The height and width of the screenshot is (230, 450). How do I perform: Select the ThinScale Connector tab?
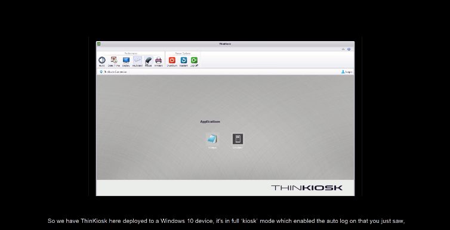click(x=113, y=72)
